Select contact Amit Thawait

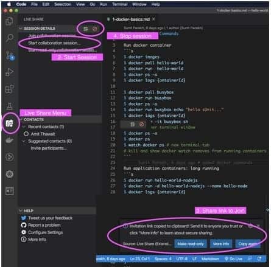(43, 134)
